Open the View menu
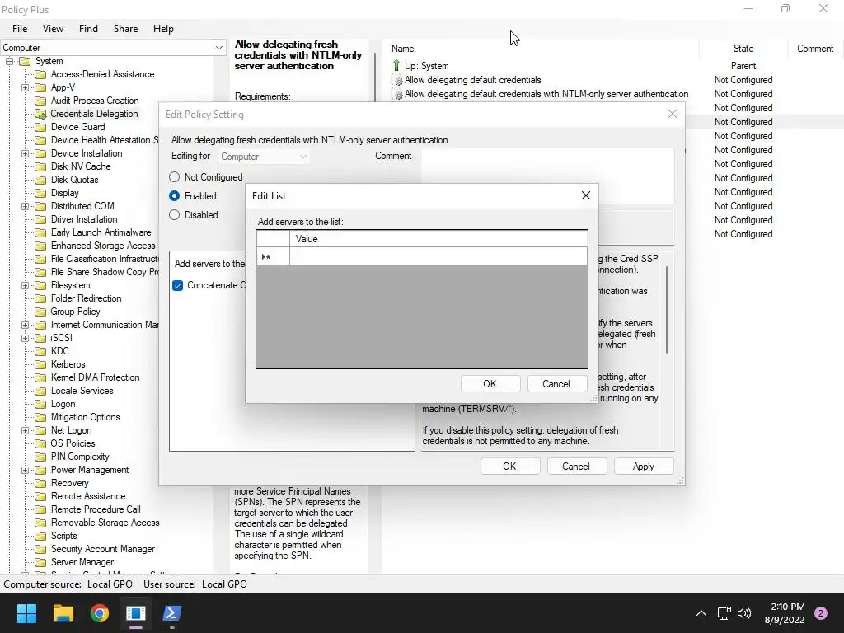 pyautogui.click(x=53, y=29)
